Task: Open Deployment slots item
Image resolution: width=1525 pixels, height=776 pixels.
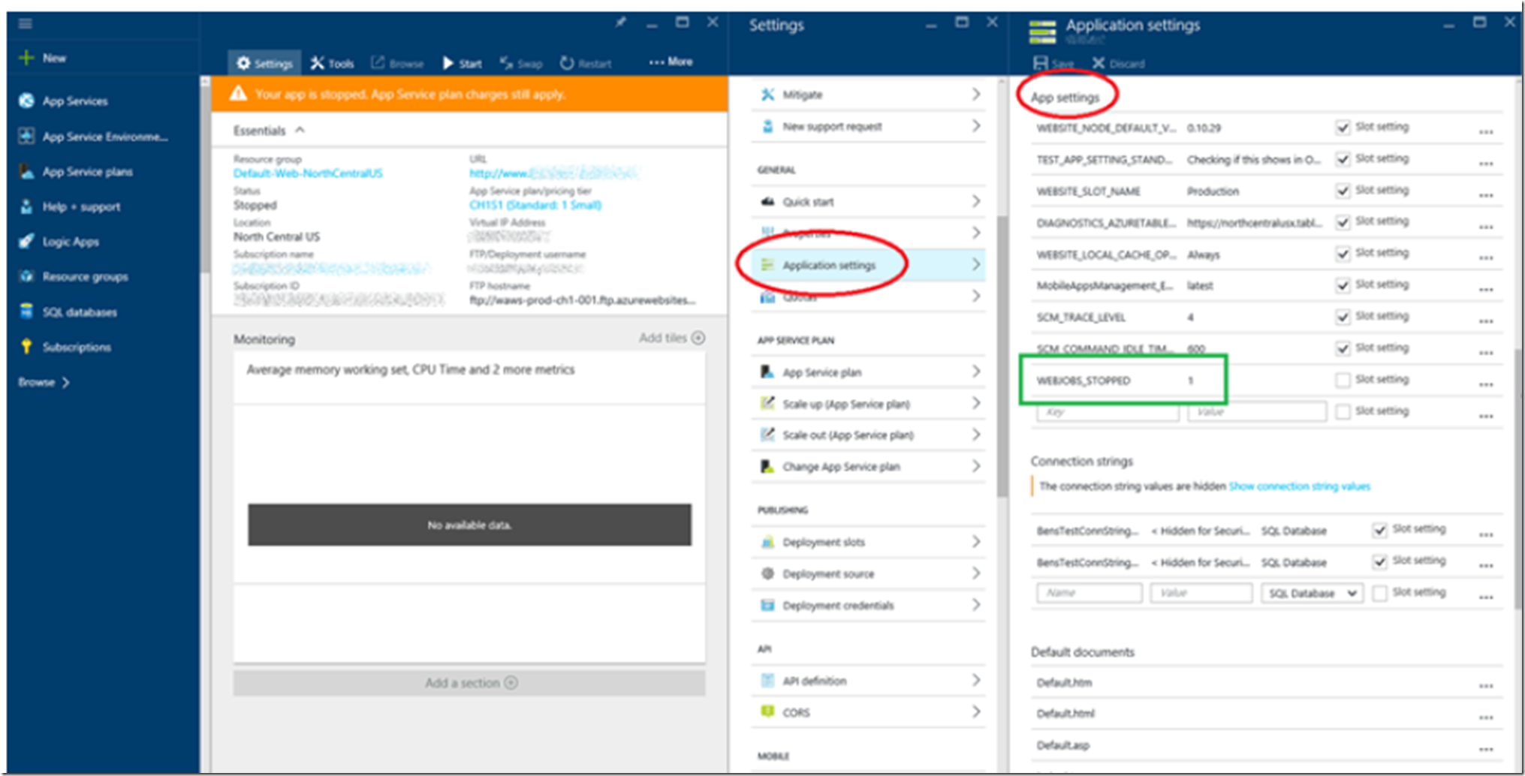Action: 869,542
